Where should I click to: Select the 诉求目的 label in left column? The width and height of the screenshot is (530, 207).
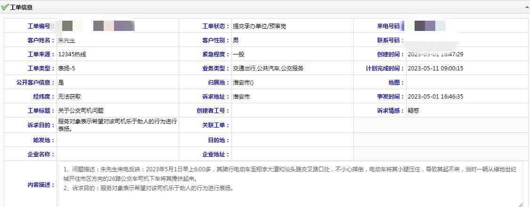pyautogui.click(x=41, y=125)
